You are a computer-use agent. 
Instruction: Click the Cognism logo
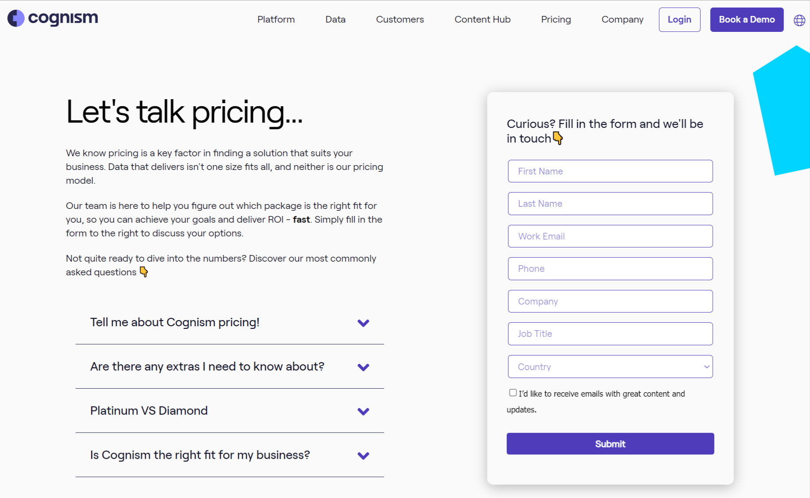tap(52, 19)
